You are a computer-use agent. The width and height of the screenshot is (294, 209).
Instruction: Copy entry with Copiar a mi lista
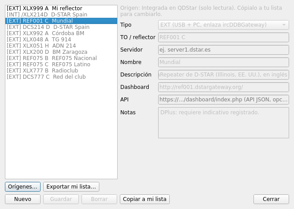point(145,199)
